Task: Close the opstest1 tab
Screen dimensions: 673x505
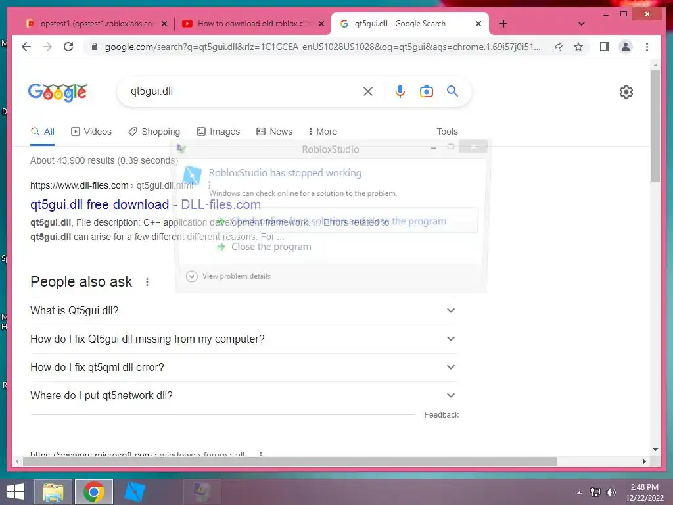Action: pos(164,24)
